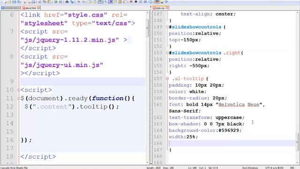Click the 'text-transform: uppercase;' line

[206, 117]
